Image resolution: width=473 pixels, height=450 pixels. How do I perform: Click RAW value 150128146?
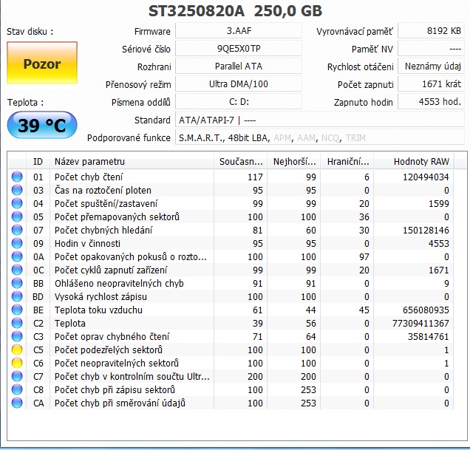pos(426,230)
